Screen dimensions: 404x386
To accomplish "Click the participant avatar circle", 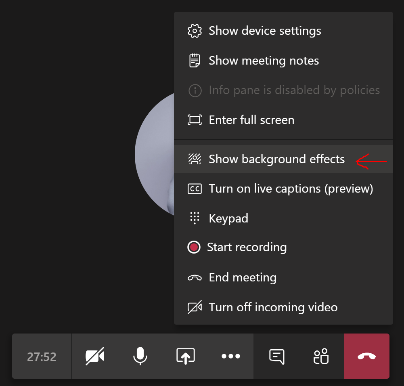I will click(x=154, y=154).
